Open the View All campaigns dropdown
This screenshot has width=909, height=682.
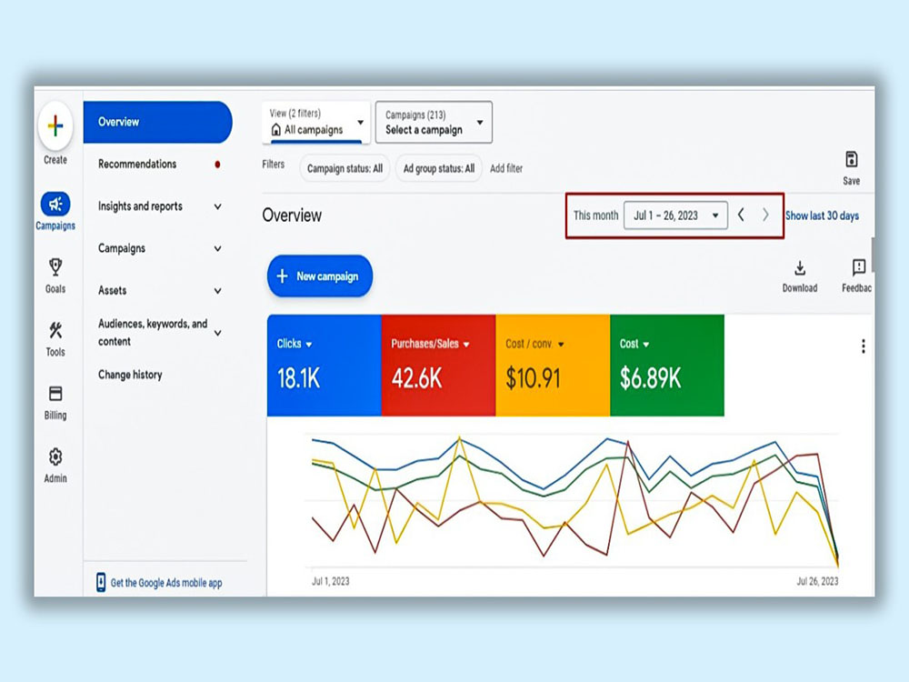[x=316, y=123]
